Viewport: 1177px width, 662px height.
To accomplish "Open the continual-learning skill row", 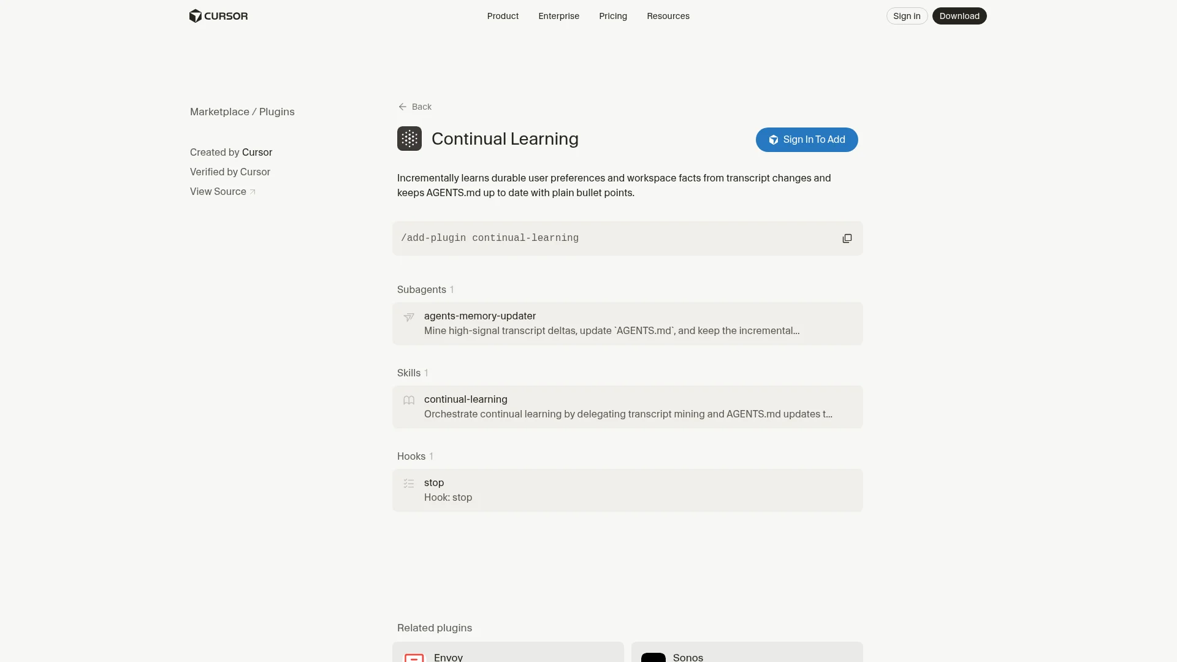I will [627, 407].
